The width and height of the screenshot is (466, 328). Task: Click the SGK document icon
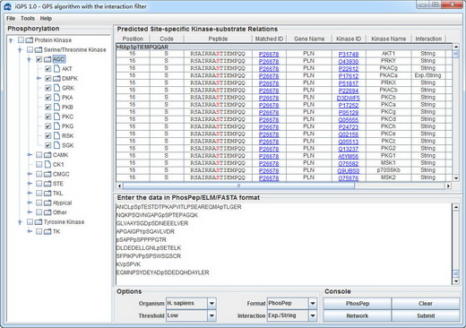tap(56, 145)
